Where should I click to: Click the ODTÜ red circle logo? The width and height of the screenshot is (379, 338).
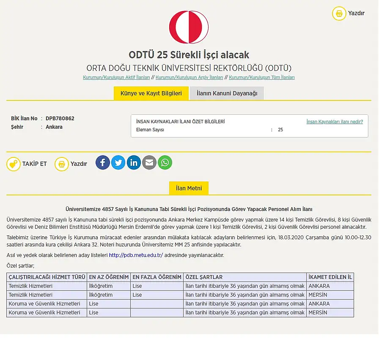(189, 27)
